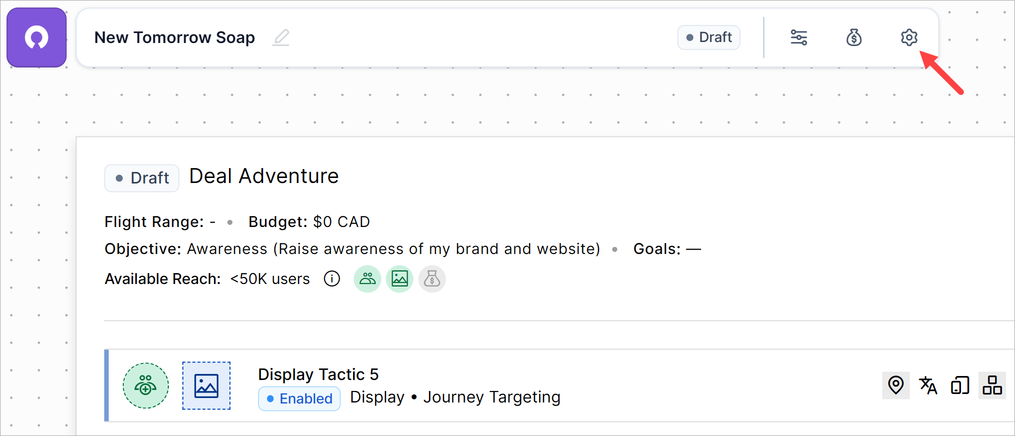The image size is (1015, 436).
Task: Click green audience people status icon
Action: (367, 278)
